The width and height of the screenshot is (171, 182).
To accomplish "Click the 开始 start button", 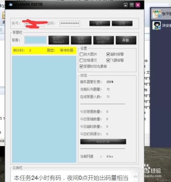I will [126, 40].
